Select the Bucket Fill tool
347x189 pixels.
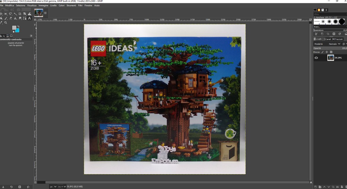pyautogui.click(x=1, y=18)
